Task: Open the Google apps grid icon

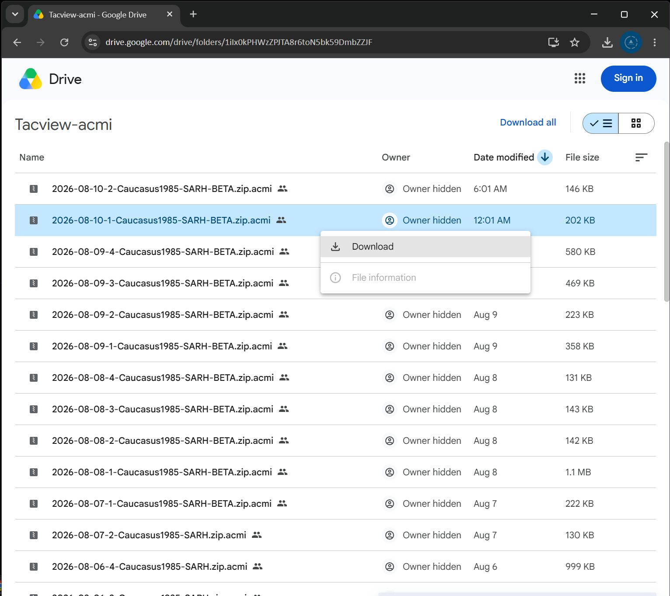Action: point(579,79)
